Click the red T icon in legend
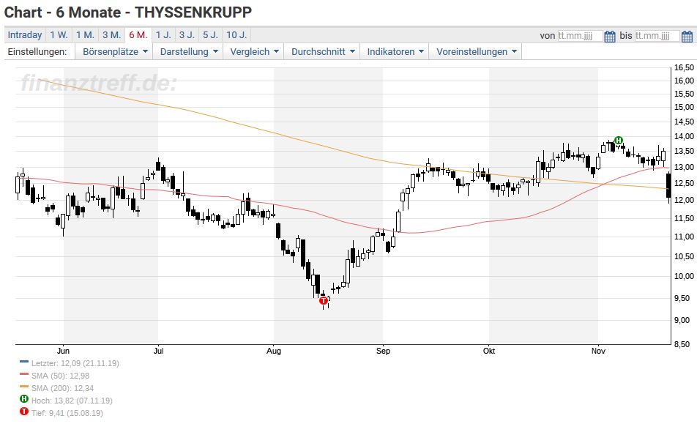Viewport: 697px width, 424px height. 24,411
